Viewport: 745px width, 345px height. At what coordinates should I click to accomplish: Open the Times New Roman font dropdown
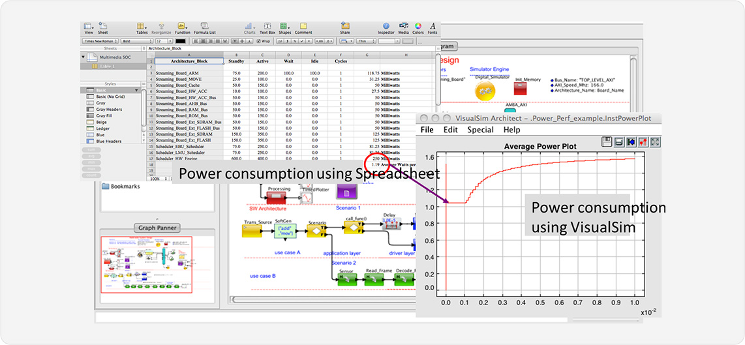coord(99,41)
